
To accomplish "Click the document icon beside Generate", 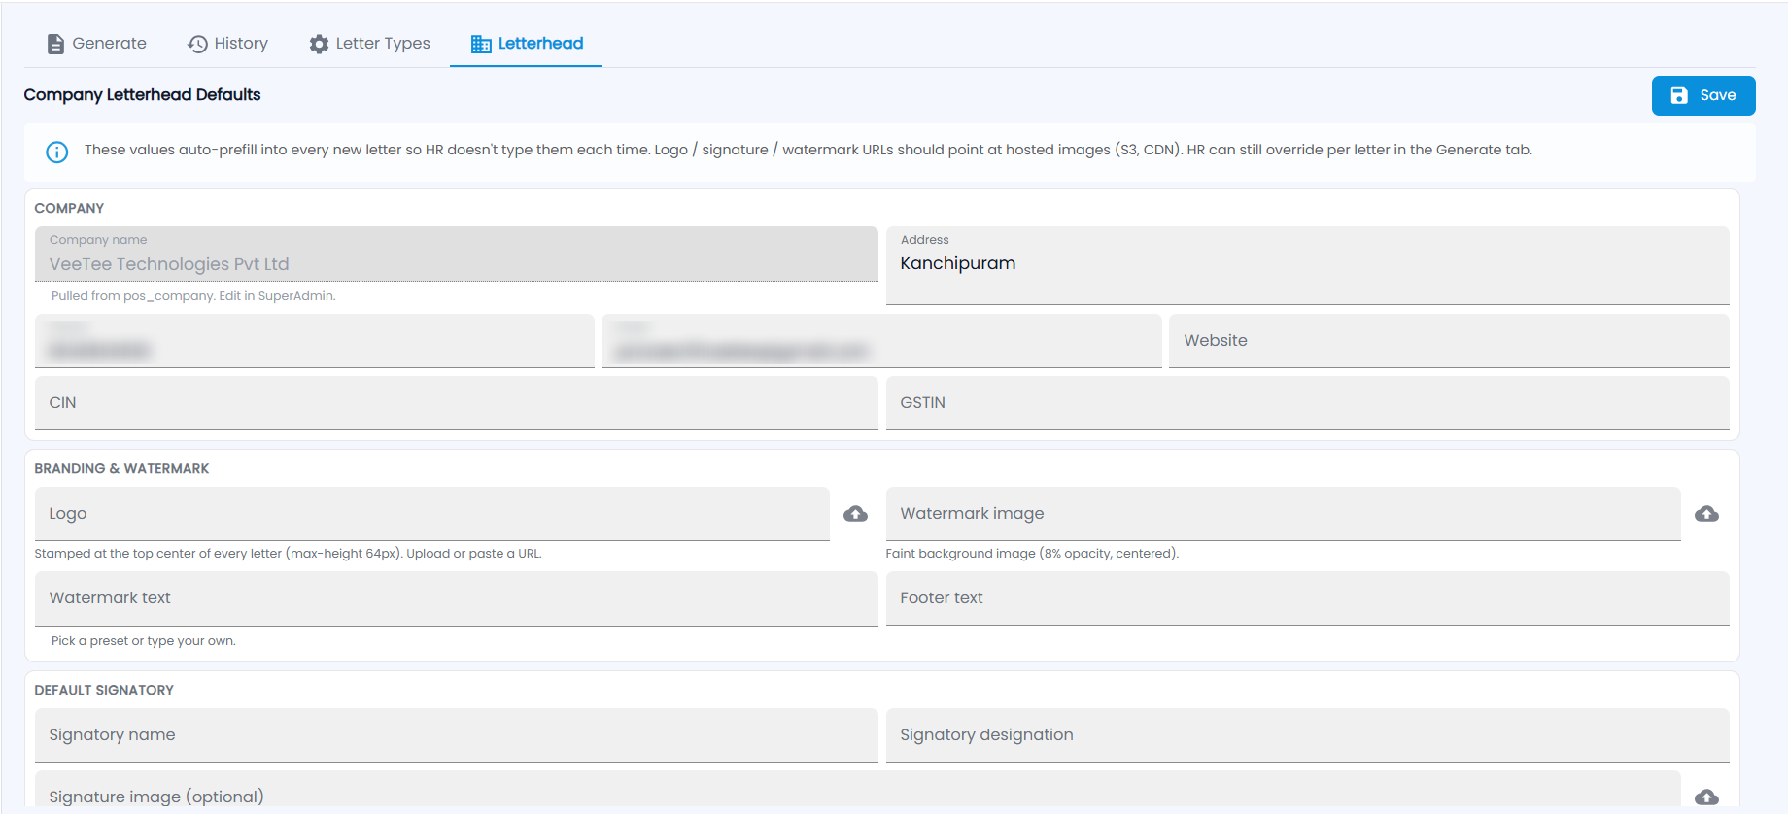I will tap(56, 44).
